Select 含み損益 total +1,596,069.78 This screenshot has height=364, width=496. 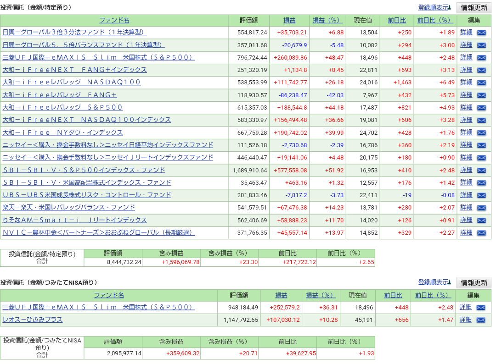click(x=180, y=262)
